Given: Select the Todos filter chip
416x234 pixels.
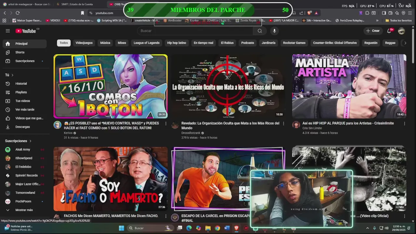Looking at the screenshot, I should pyautogui.click(x=64, y=43).
